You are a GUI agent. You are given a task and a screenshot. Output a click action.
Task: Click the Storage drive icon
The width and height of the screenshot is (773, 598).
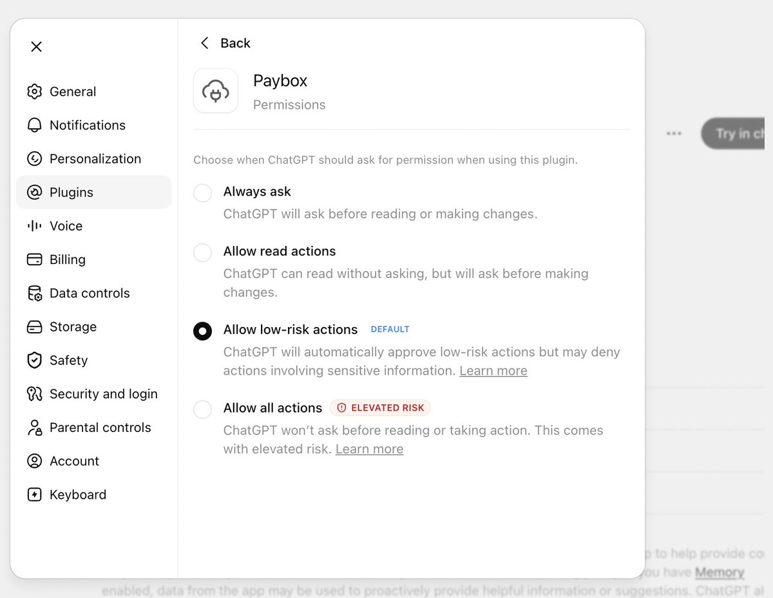(x=34, y=326)
